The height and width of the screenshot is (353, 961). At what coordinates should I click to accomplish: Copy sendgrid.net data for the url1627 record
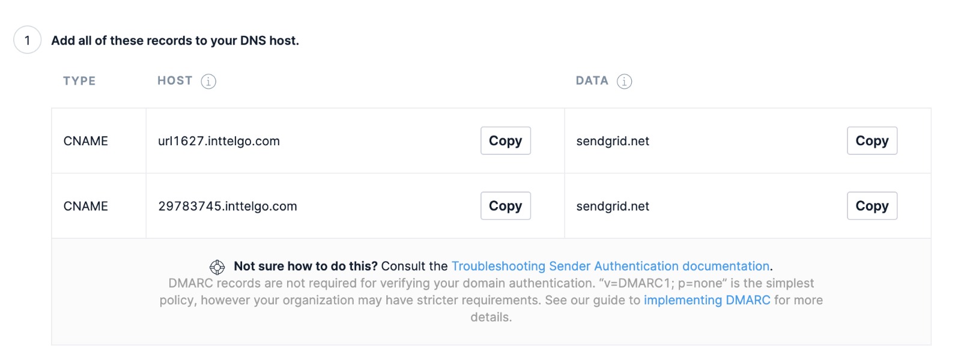pyautogui.click(x=872, y=140)
